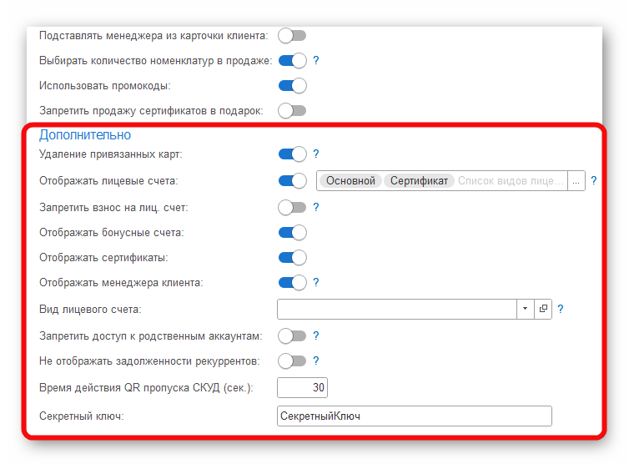Open help for 'Не отображать задолженности рекуррентов'

(x=316, y=361)
